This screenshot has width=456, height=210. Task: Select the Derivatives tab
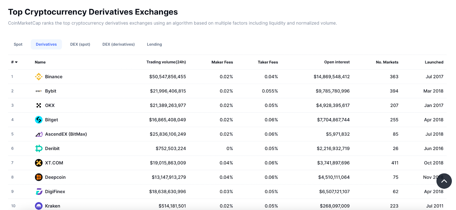point(46,44)
